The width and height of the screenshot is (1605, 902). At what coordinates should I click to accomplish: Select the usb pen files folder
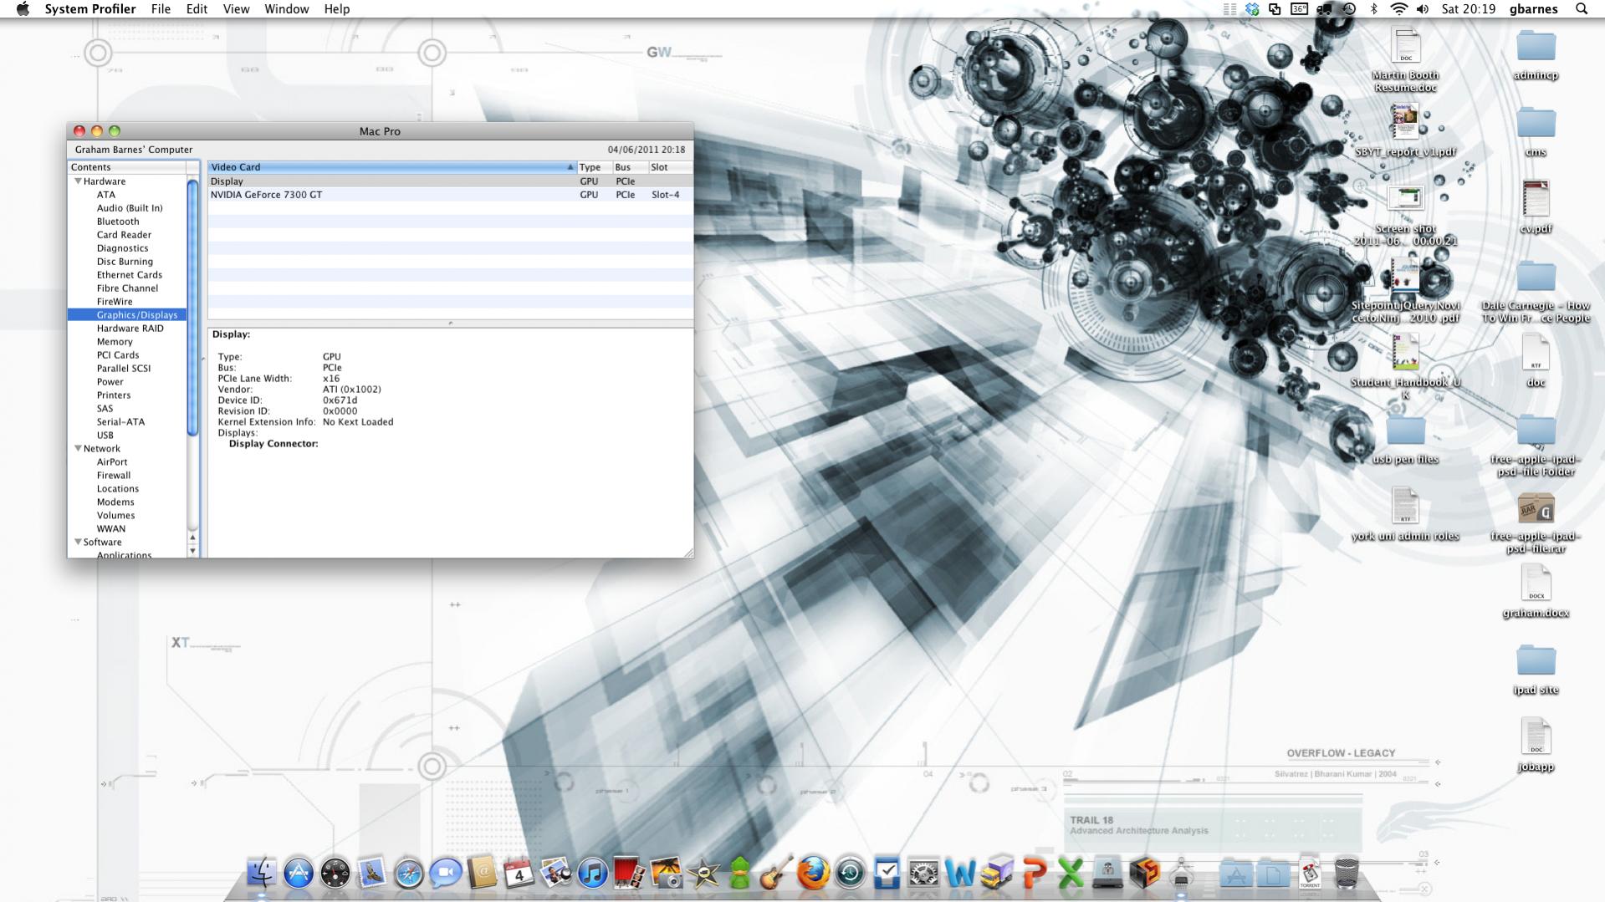click(x=1405, y=439)
